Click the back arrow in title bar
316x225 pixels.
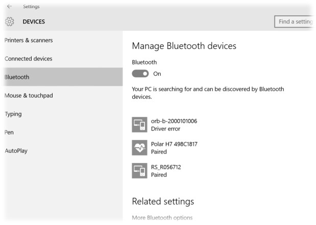click(x=10, y=7)
